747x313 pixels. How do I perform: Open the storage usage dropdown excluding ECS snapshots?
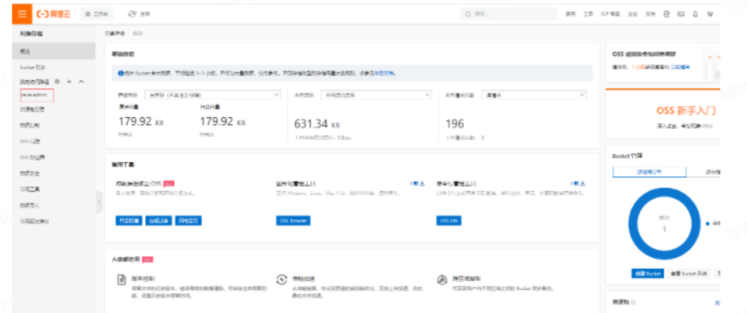click(x=213, y=95)
